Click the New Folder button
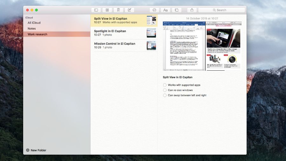The width and height of the screenshot is (286, 161). coord(36,150)
